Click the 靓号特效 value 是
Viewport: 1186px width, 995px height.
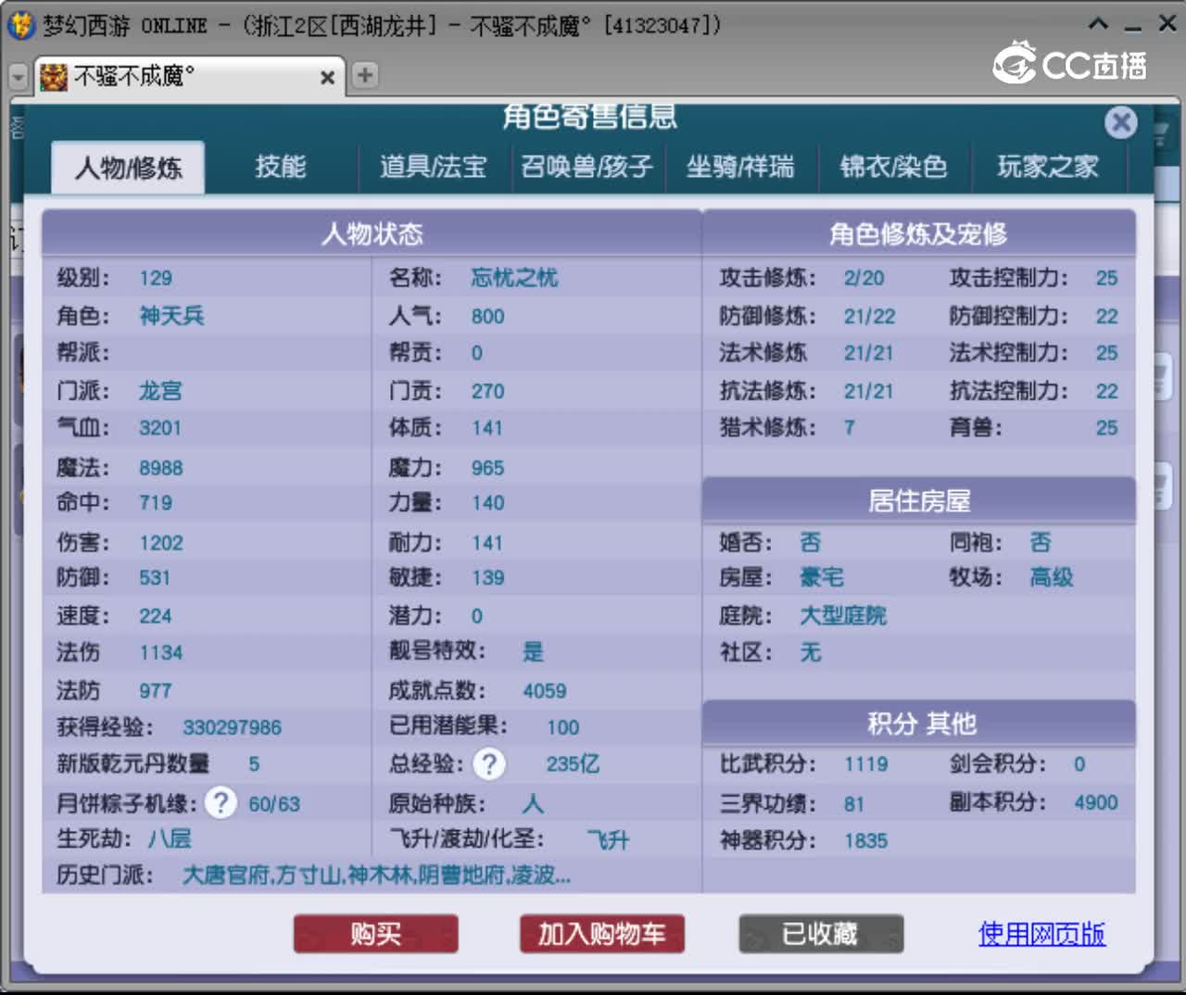click(x=534, y=652)
